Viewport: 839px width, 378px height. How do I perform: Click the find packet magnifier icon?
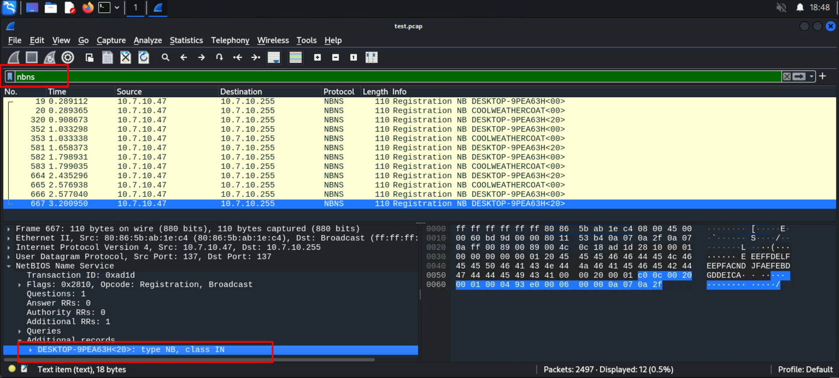coord(165,57)
